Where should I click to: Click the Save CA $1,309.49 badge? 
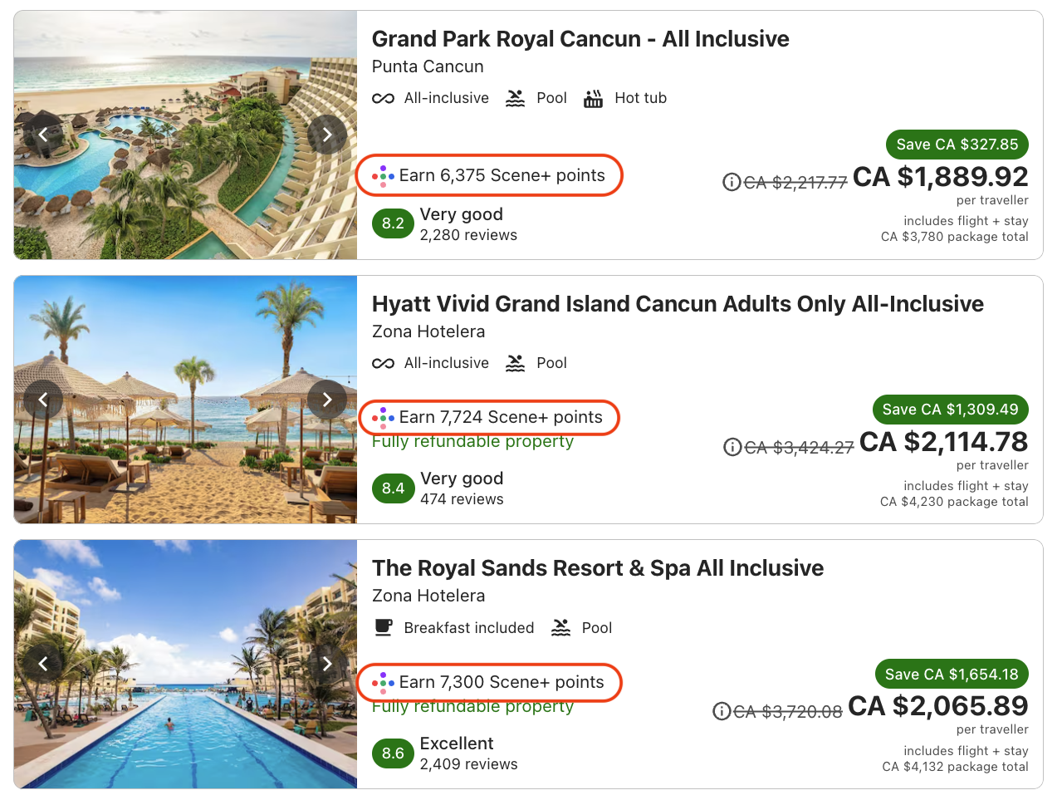(950, 410)
